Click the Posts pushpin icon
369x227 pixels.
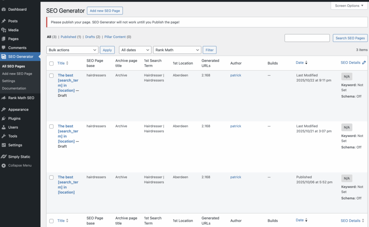coord(4,21)
